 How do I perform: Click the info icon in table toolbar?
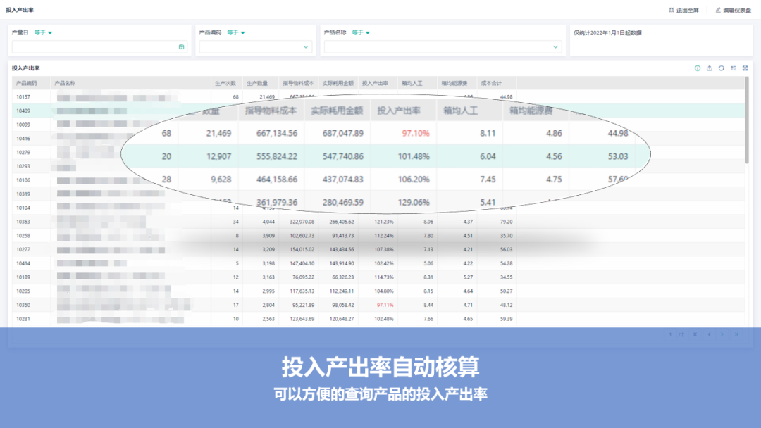click(x=698, y=68)
